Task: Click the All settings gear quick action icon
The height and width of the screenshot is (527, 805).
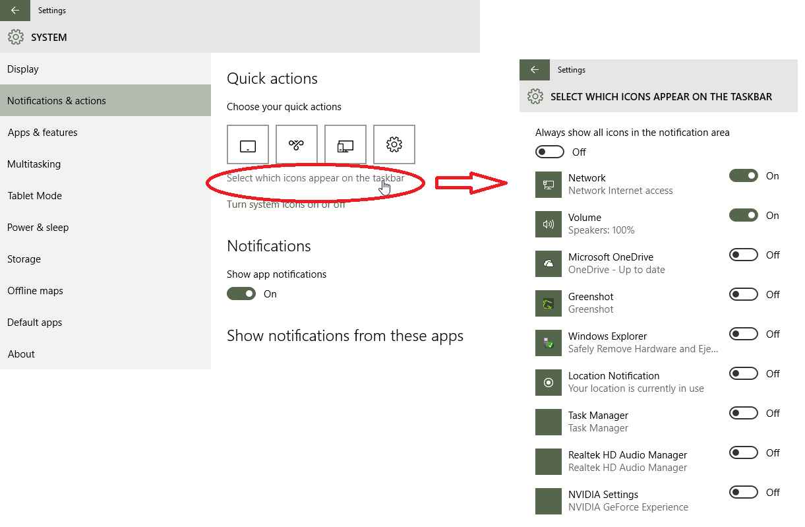Action: point(394,144)
